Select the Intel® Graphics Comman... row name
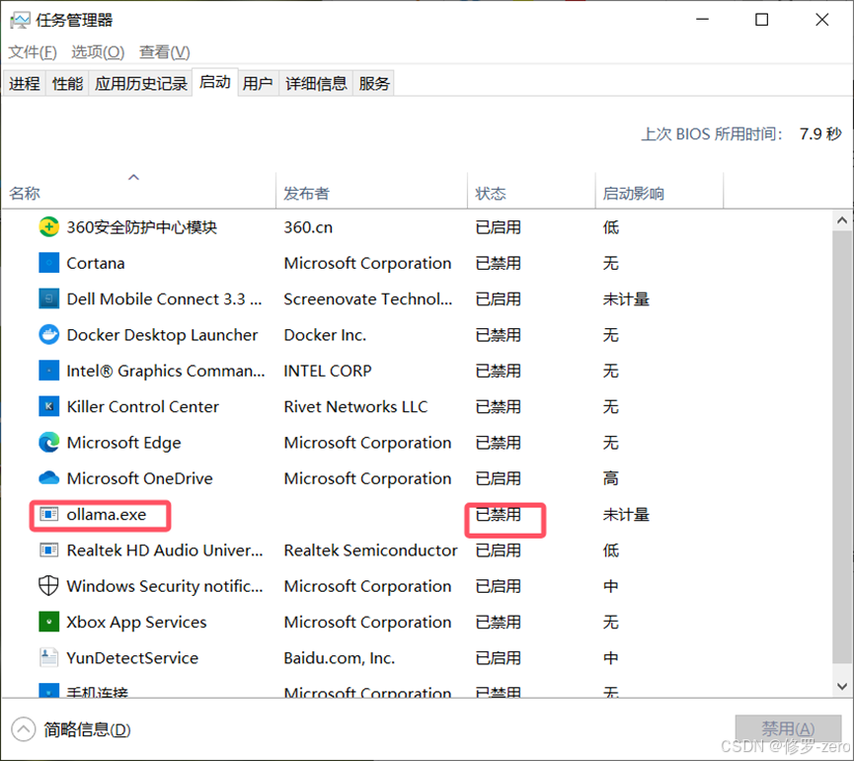This screenshot has height=761, width=854. tap(166, 371)
